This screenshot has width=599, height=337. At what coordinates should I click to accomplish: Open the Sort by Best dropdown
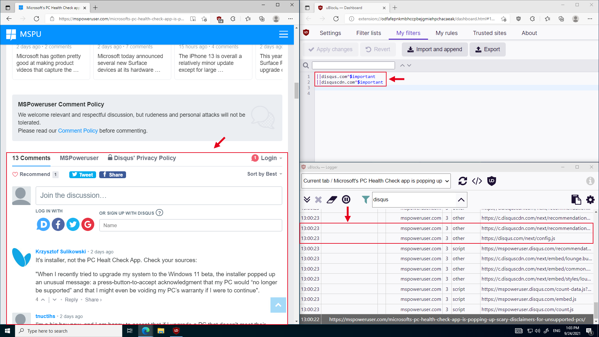tap(264, 174)
